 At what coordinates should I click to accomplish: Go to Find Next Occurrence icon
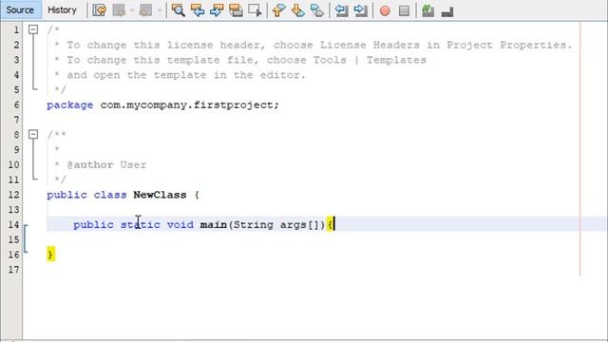pos(217,10)
